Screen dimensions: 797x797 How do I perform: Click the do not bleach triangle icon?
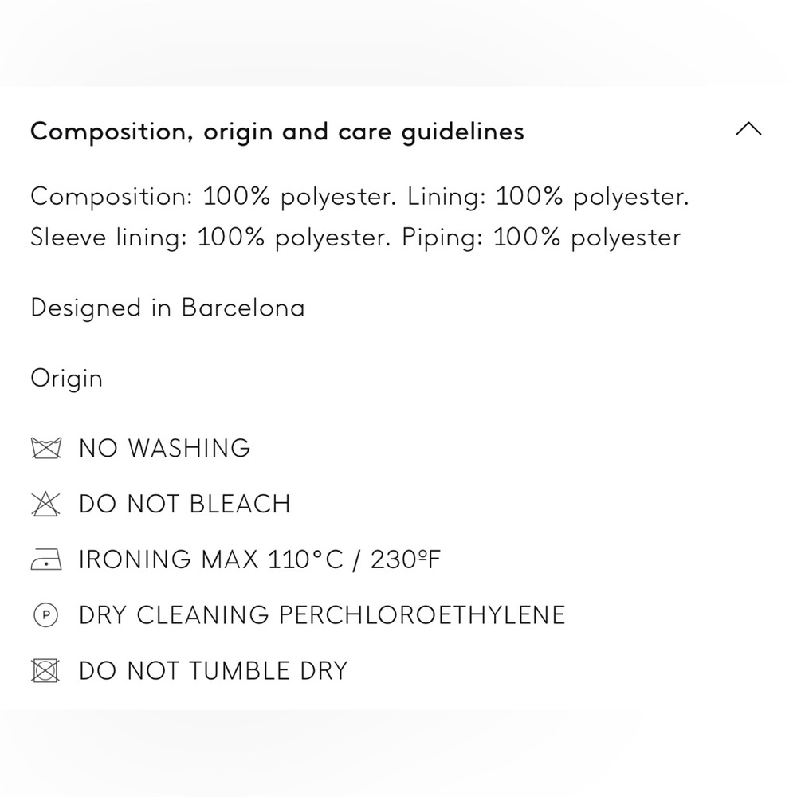(45, 504)
